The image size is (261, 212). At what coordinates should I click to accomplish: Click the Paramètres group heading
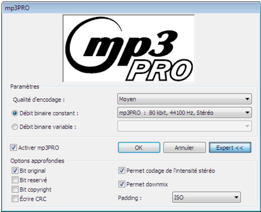coord(25,87)
